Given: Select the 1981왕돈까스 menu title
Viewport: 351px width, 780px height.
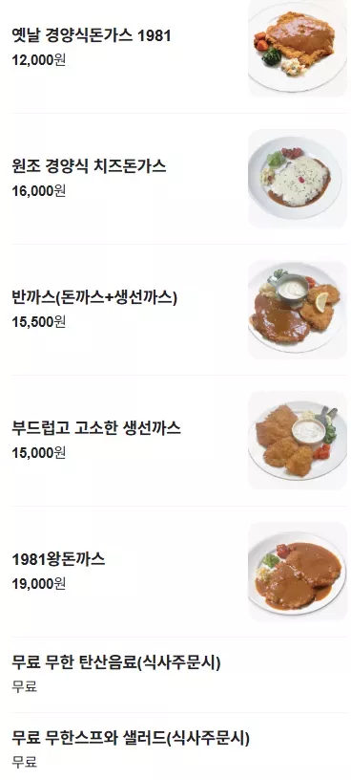Looking at the screenshot, I should pyautogui.click(x=58, y=559).
